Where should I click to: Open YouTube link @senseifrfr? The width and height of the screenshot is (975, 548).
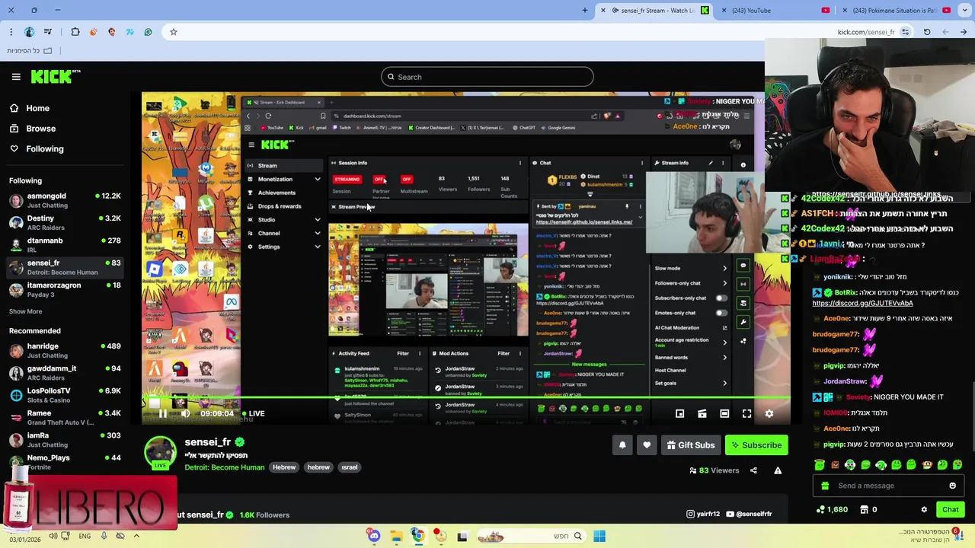(x=749, y=515)
